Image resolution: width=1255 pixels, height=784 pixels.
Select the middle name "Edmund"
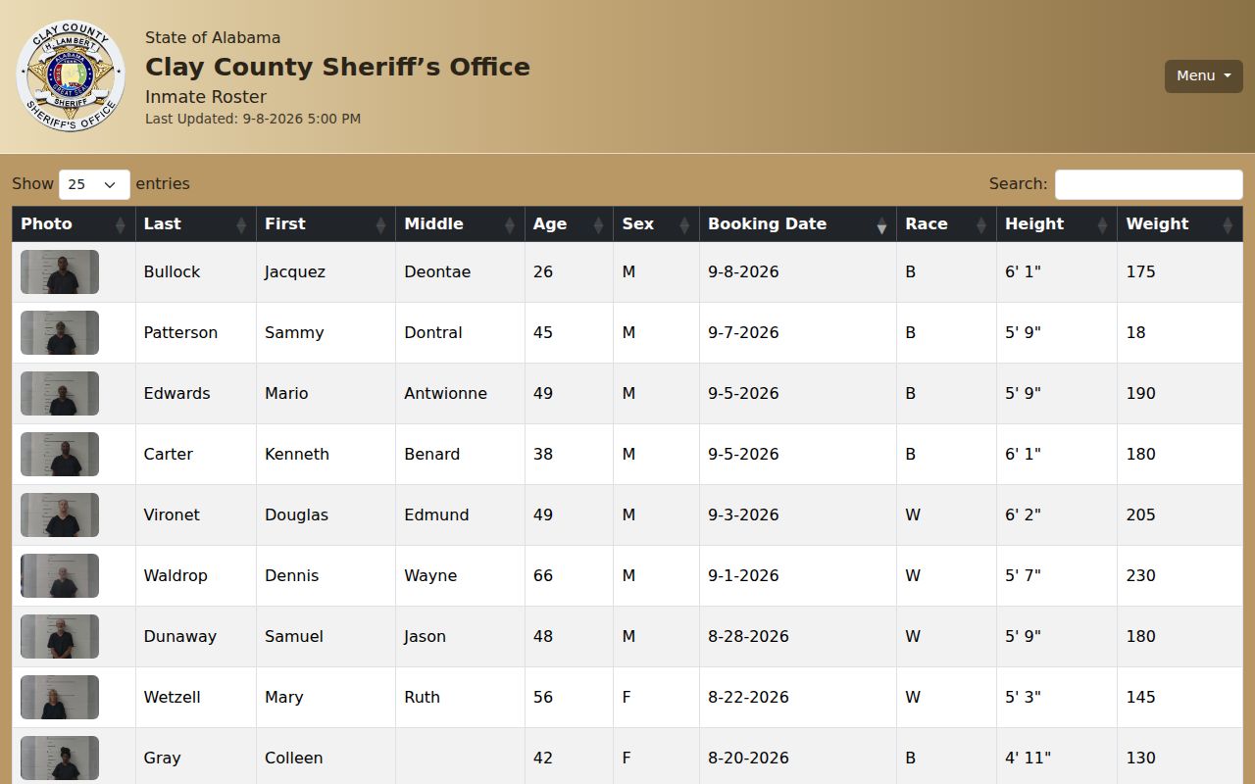pyautogui.click(x=436, y=515)
